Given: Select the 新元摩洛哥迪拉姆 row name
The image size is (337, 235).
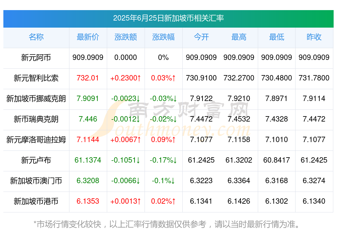Looking at the screenshot, I should point(36,140).
